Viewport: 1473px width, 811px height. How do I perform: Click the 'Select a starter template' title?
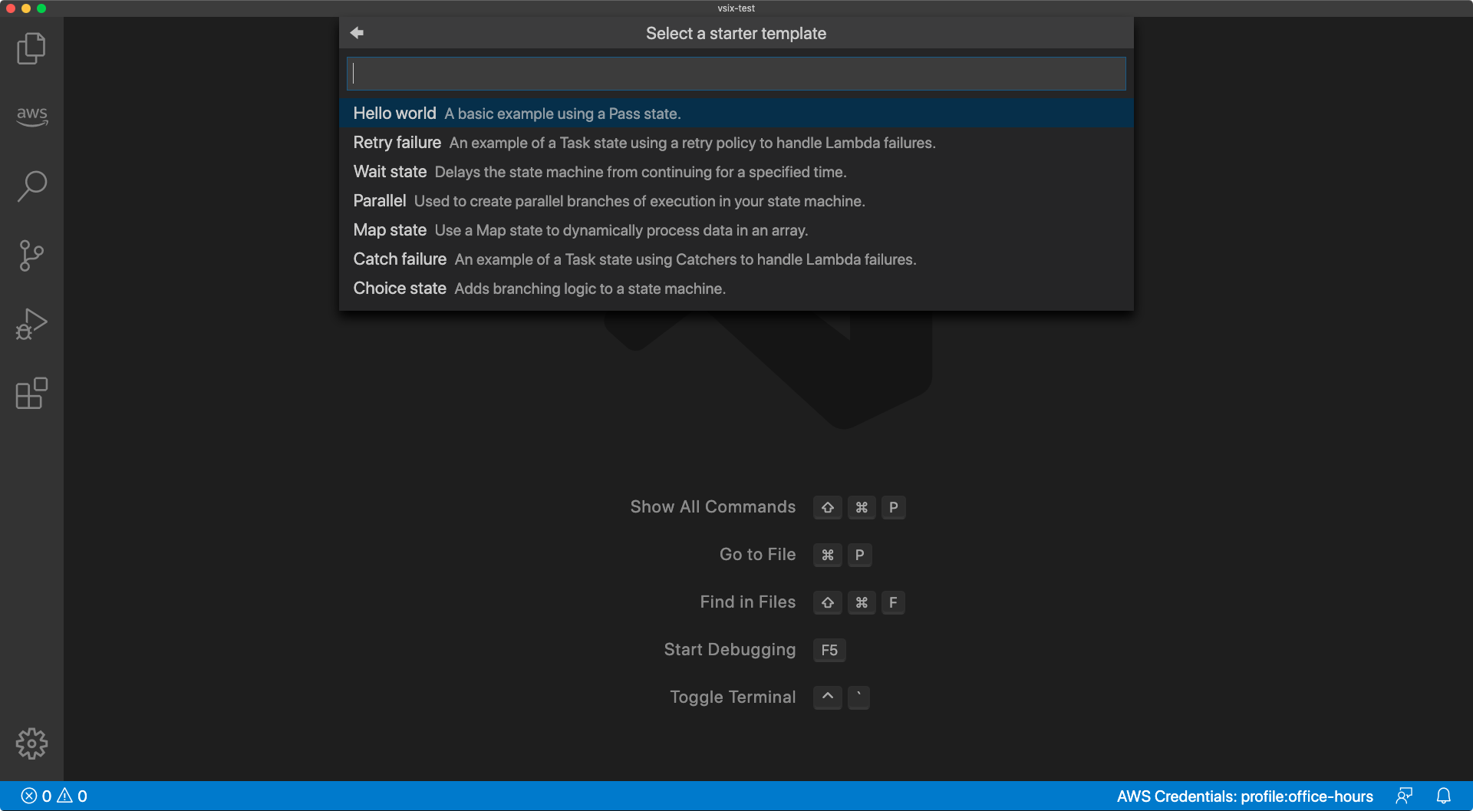(736, 34)
